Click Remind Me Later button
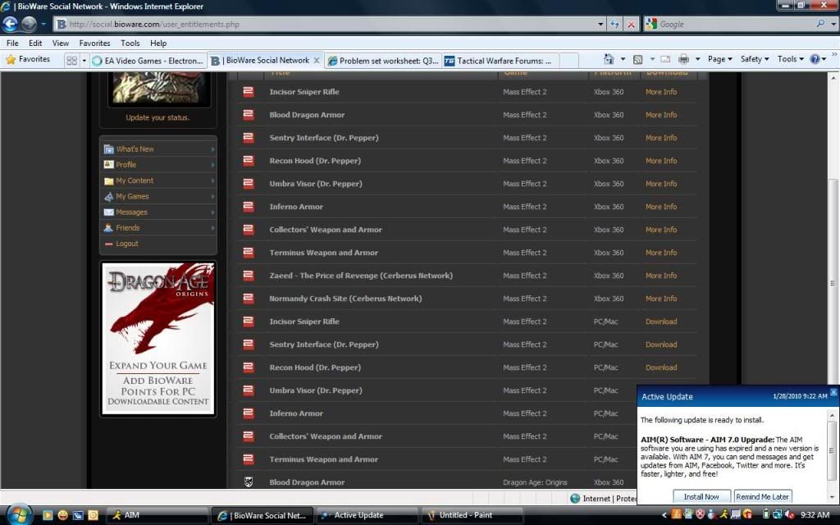The image size is (840, 525). (x=762, y=496)
